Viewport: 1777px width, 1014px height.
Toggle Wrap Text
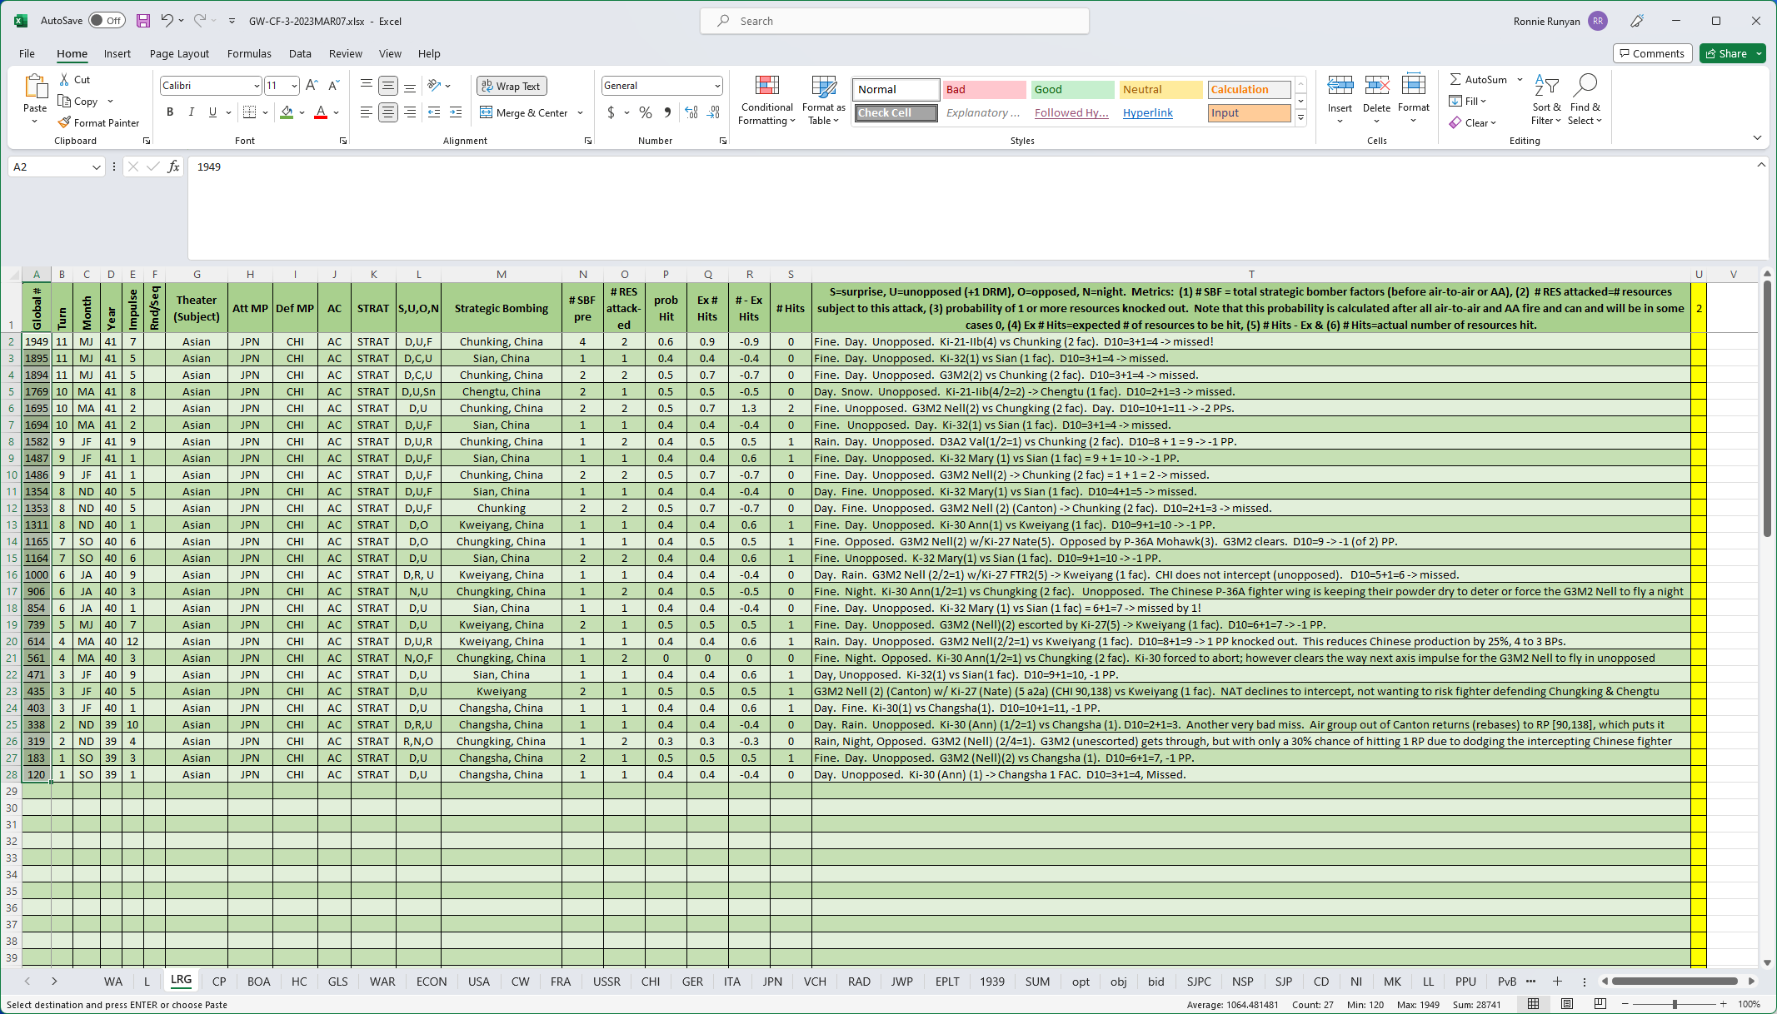coord(511,86)
